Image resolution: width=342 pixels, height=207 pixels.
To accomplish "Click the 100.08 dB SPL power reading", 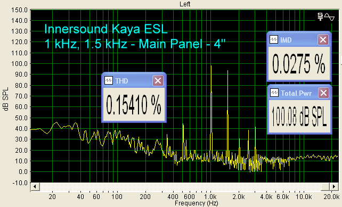I will (299, 117).
